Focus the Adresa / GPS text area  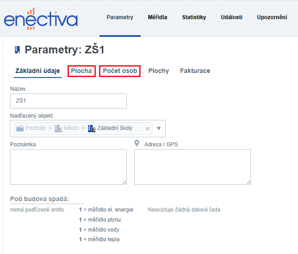[192, 167]
